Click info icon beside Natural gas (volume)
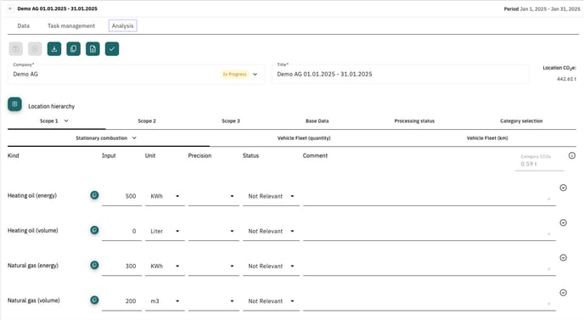The image size is (584, 320). pyautogui.click(x=94, y=300)
